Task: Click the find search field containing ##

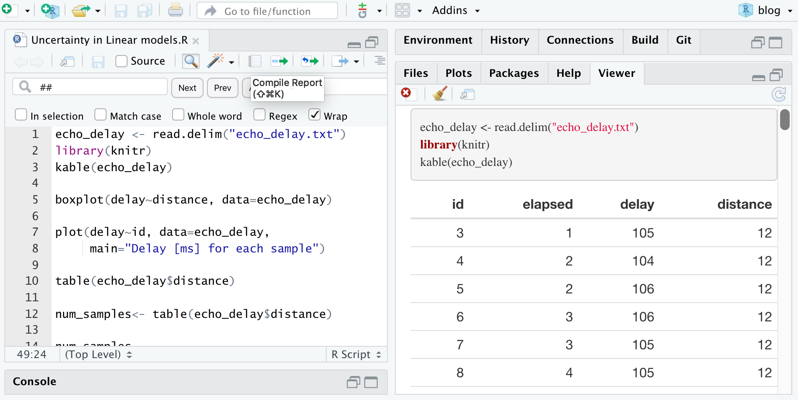Action: (x=90, y=87)
